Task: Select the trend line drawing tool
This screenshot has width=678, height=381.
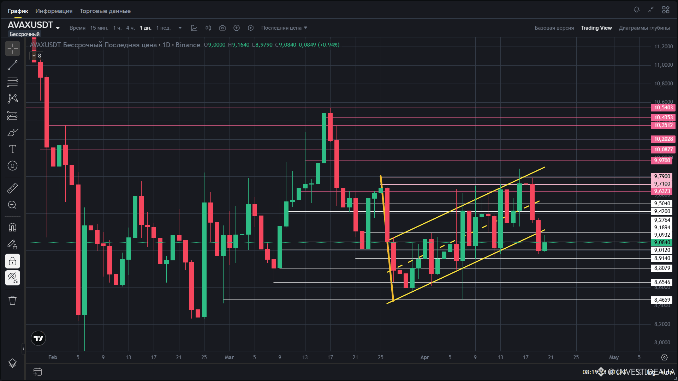Action: [x=12, y=65]
